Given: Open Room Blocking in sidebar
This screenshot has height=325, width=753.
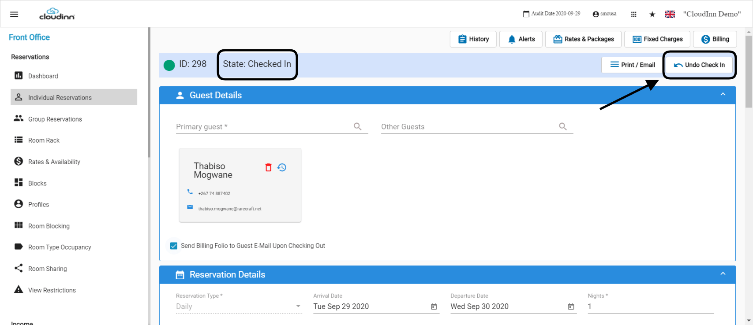Looking at the screenshot, I should 74,226.
